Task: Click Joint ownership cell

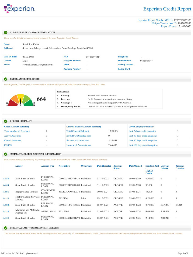Action: (83, 198)
